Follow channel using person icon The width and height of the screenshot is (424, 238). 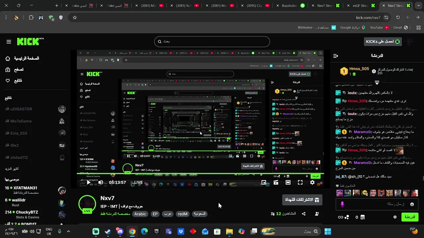click(x=317, y=214)
